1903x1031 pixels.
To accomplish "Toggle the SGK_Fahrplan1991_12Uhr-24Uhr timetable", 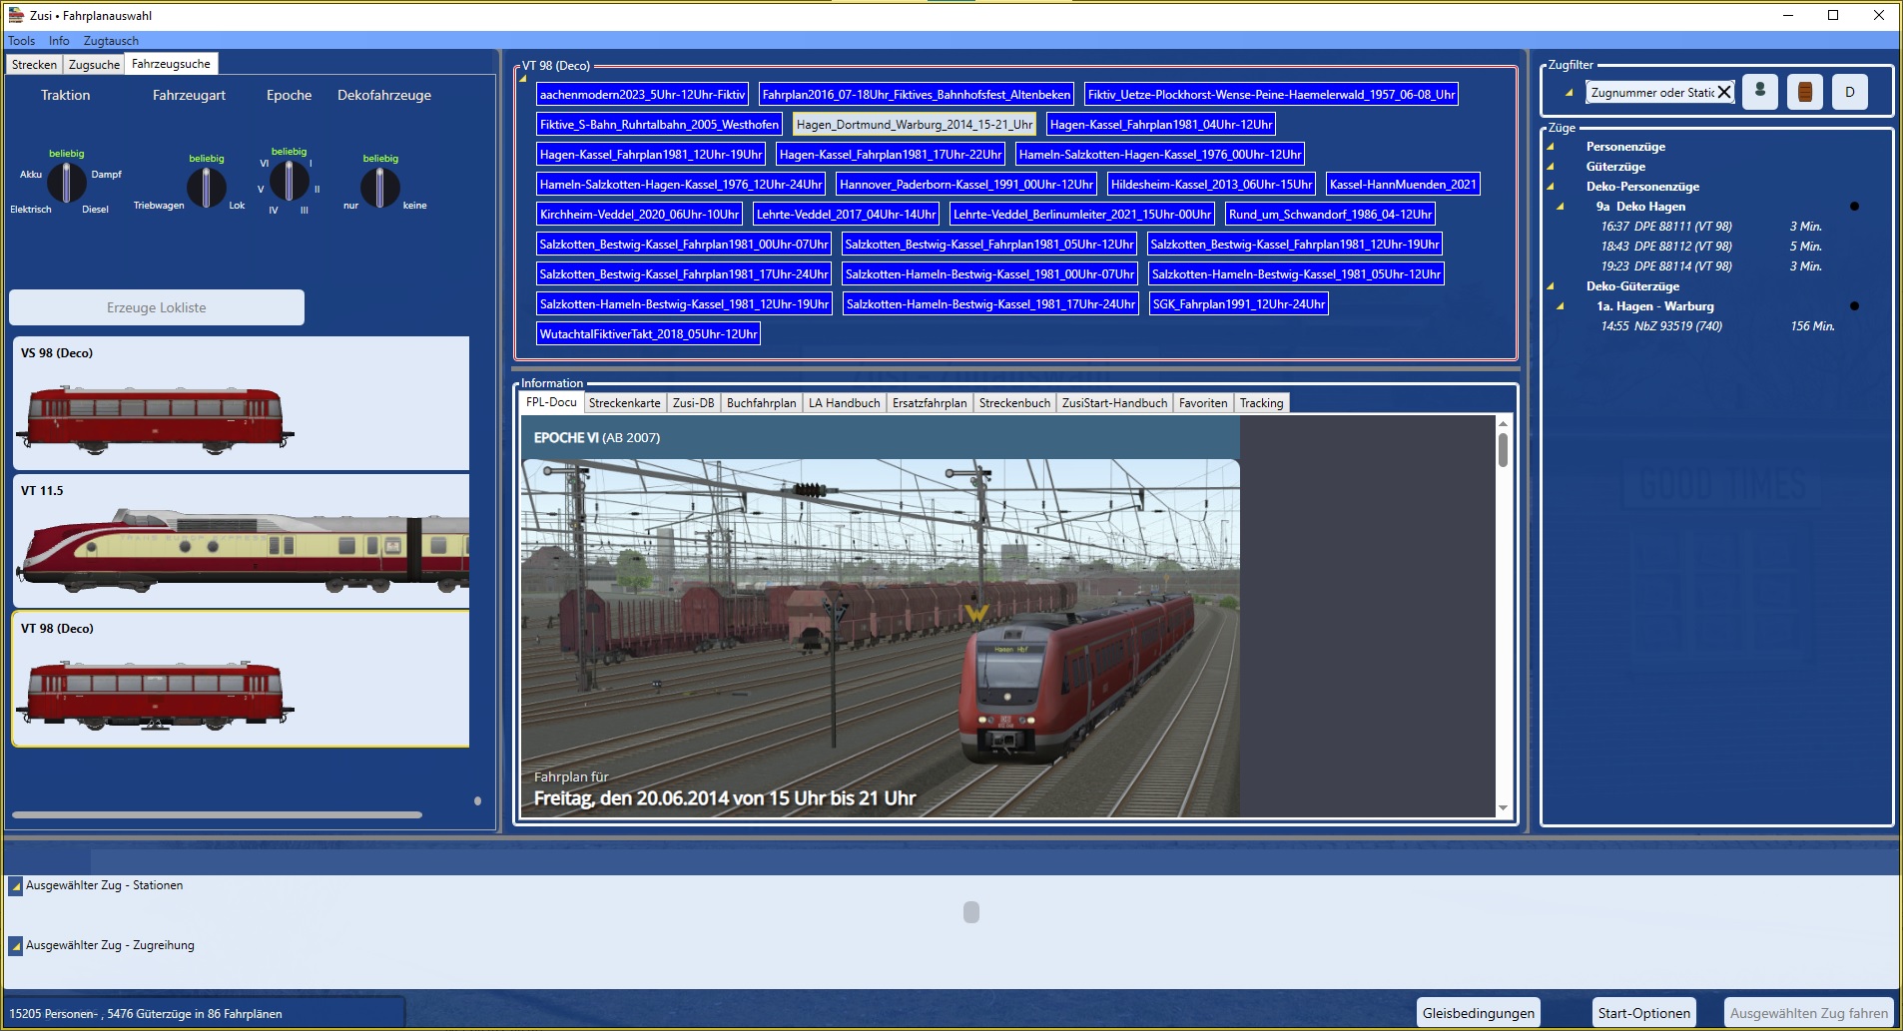I will (x=1238, y=304).
